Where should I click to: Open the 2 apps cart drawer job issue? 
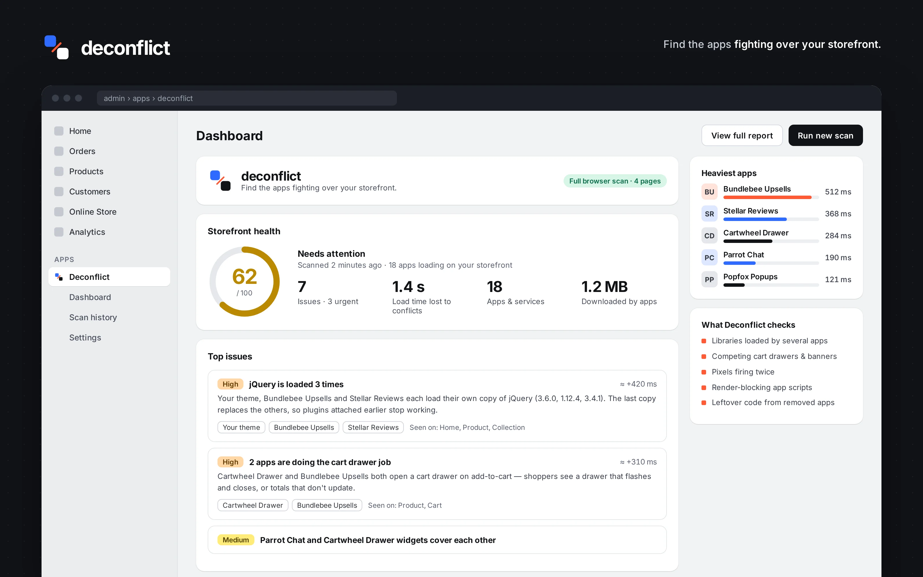[437, 484]
